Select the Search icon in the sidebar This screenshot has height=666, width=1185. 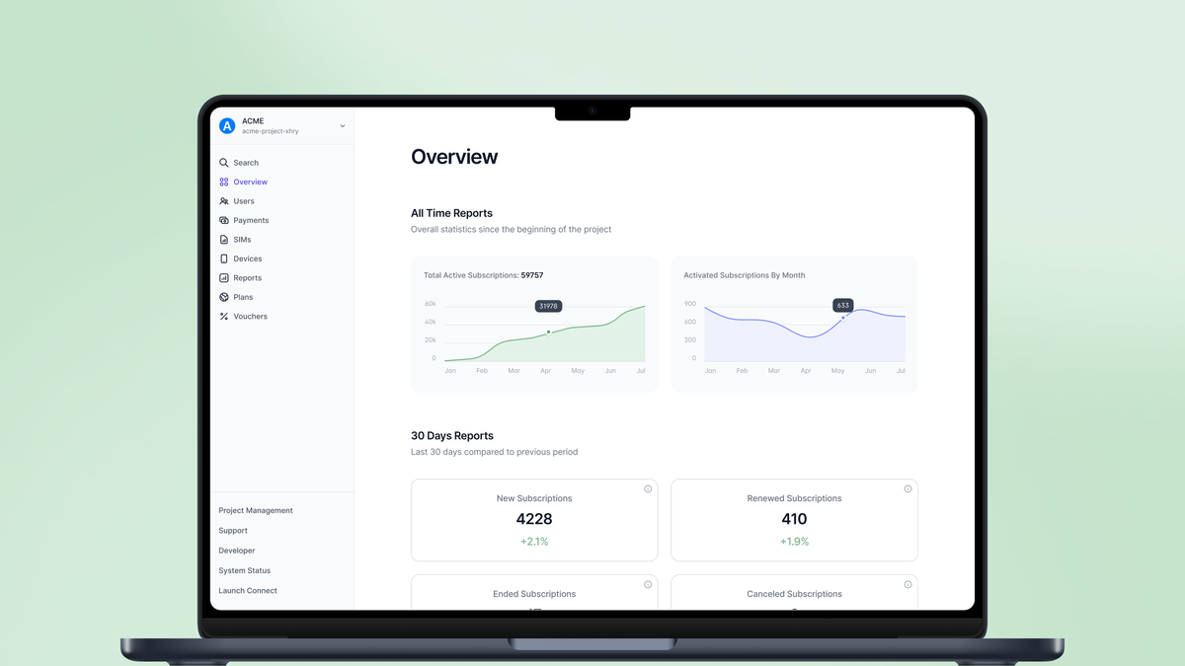click(x=225, y=162)
